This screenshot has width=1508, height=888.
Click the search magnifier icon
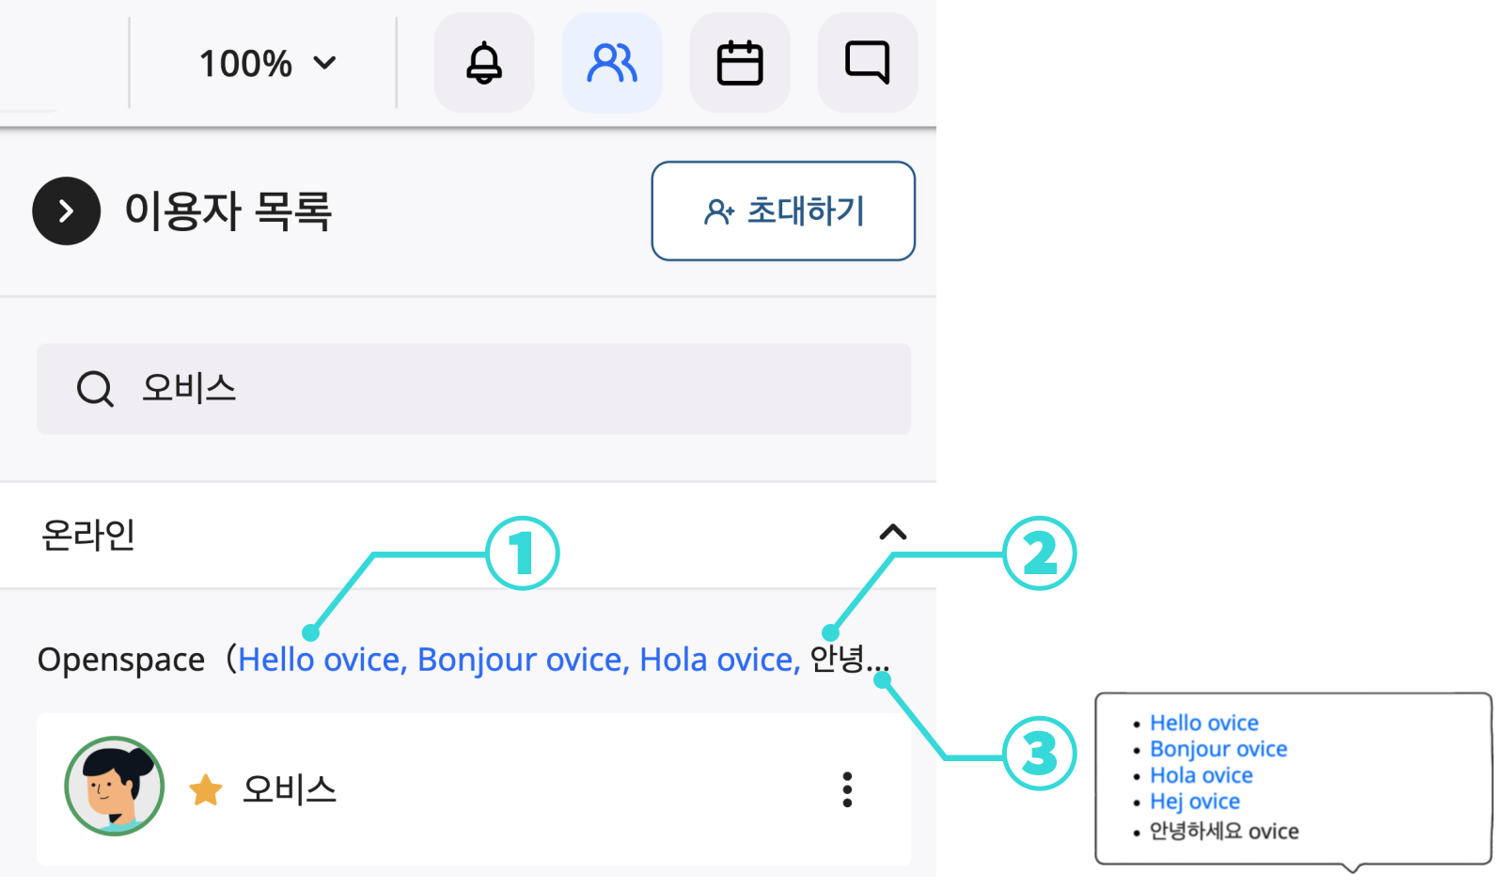tap(95, 388)
